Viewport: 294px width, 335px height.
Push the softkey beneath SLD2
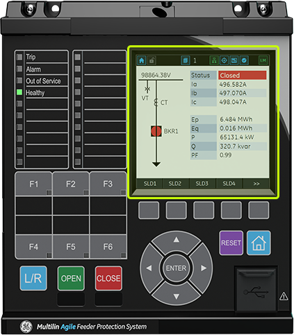pos(177,210)
